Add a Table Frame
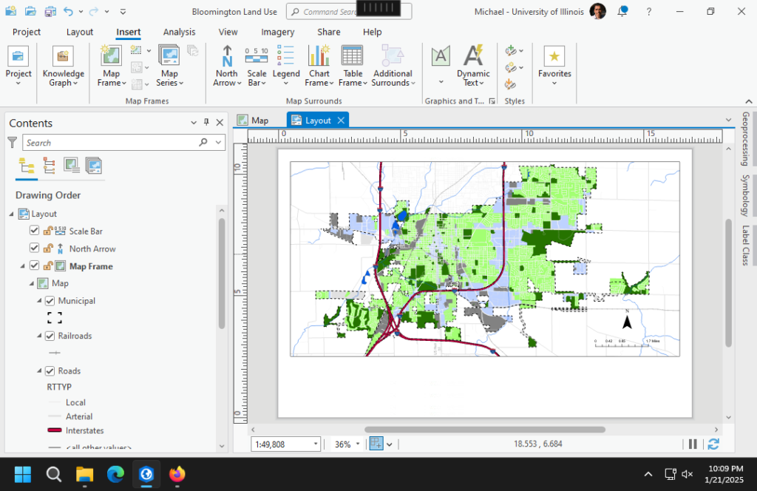Screen dimensions: 757x491 (353, 67)
